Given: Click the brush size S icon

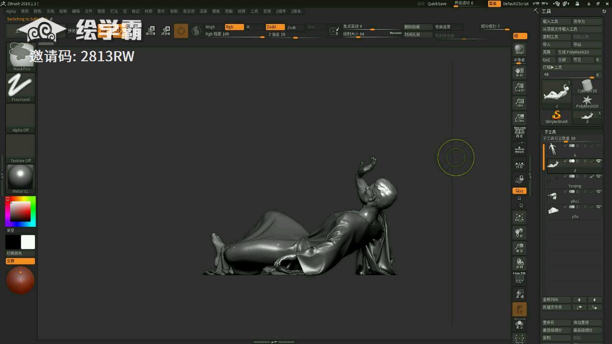Looking at the screenshot, I should pyautogui.click(x=334, y=32).
